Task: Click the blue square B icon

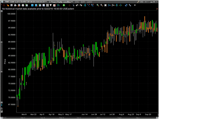Action: pyautogui.click(x=32, y=5)
